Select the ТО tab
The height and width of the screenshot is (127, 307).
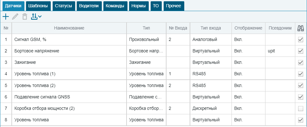pos(156,6)
